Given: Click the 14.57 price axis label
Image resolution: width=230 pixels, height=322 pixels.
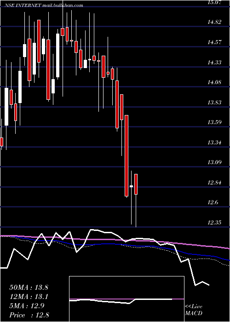Looking at the screenshot, I should [x=214, y=42].
